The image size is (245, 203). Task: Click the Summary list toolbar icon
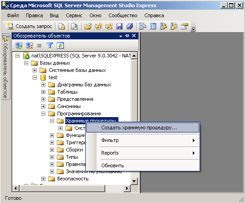pyautogui.click(x=153, y=26)
